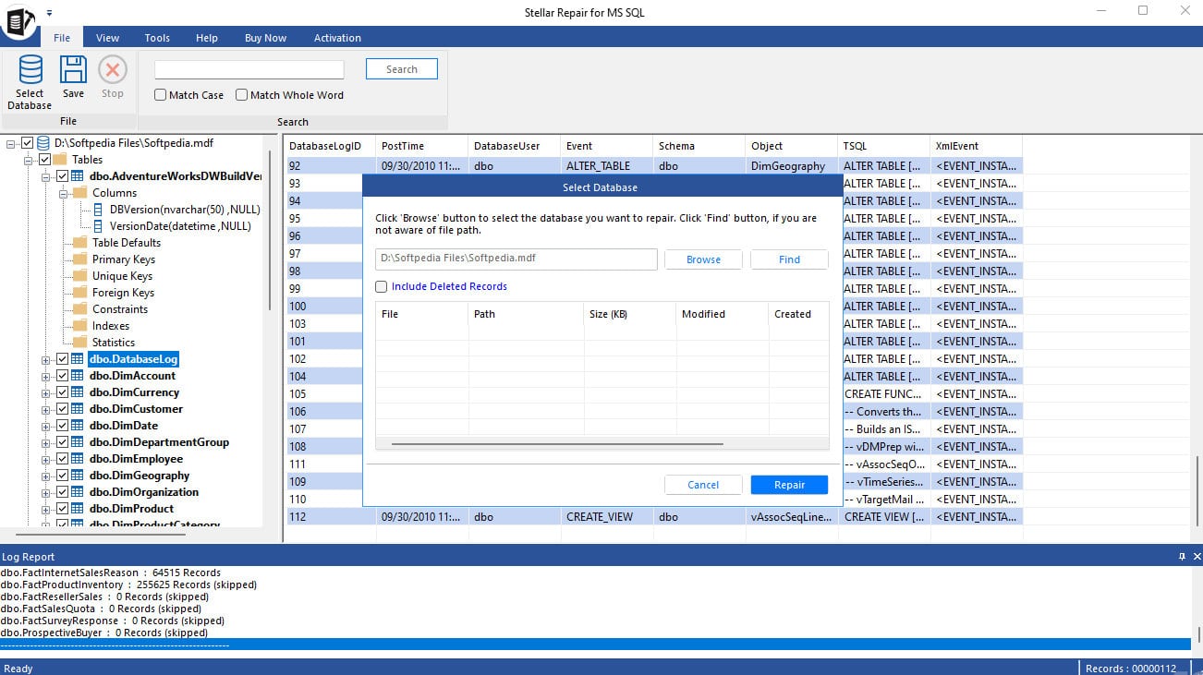Screen dimensions: 1203x675
Task: Collapse the Columns node
Action: (64, 193)
